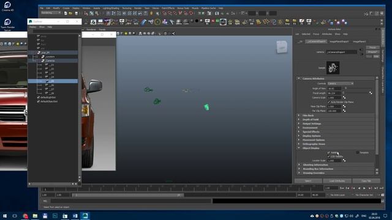The height and width of the screenshot is (220, 392).
Task: Expand the Ghosting Information section
Action: pyautogui.click(x=300, y=164)
